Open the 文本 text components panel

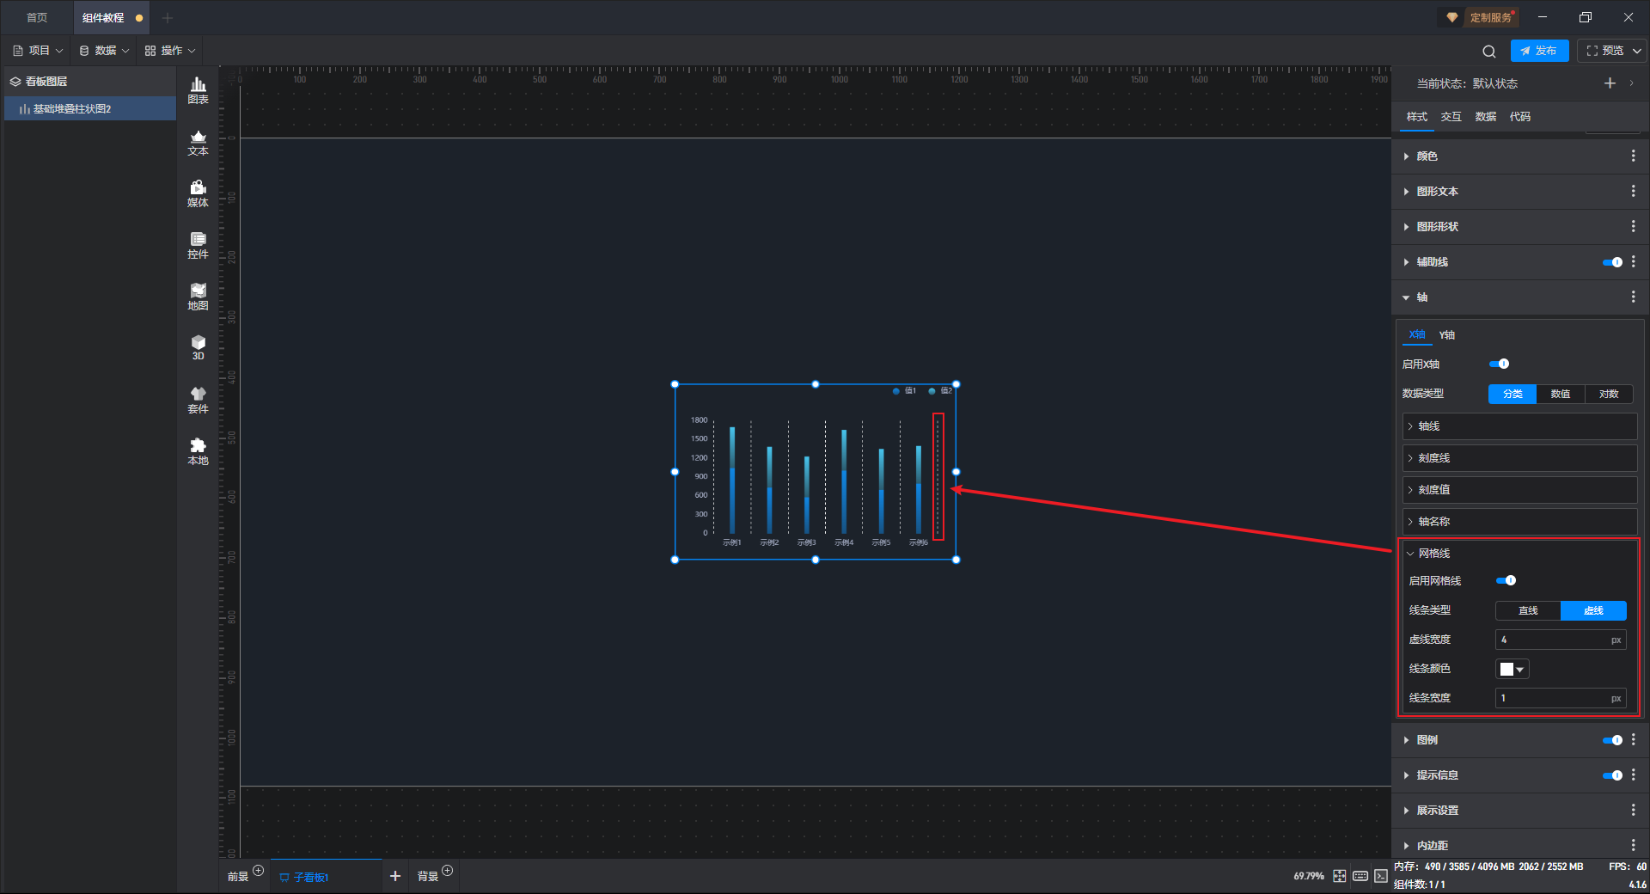198,142
